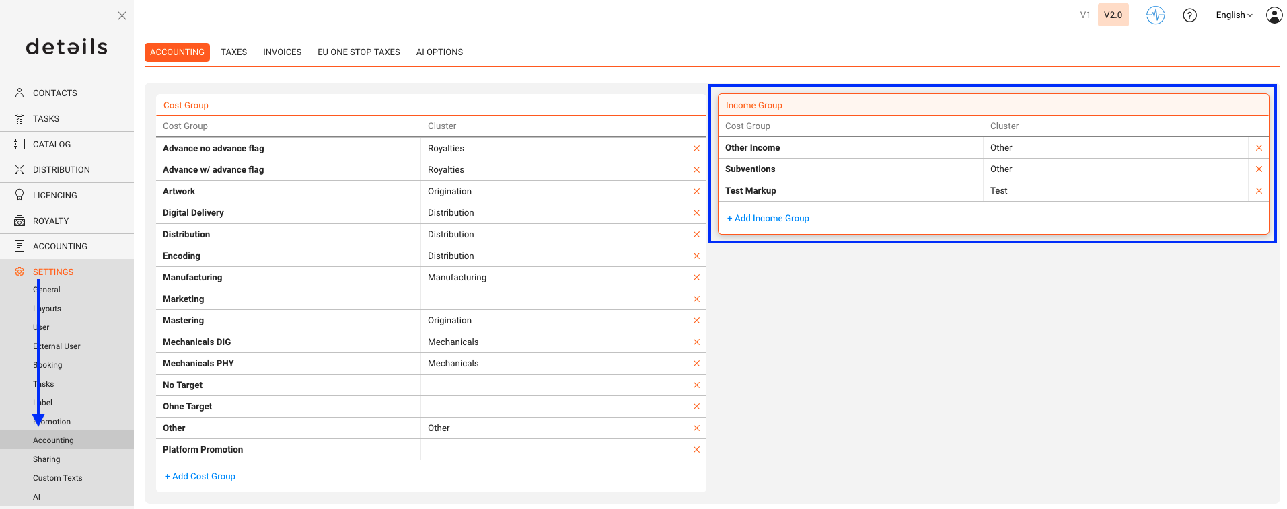1287x509 pixels.
Task: Delete the Ohne Target cost group
Action: (696, 406)
